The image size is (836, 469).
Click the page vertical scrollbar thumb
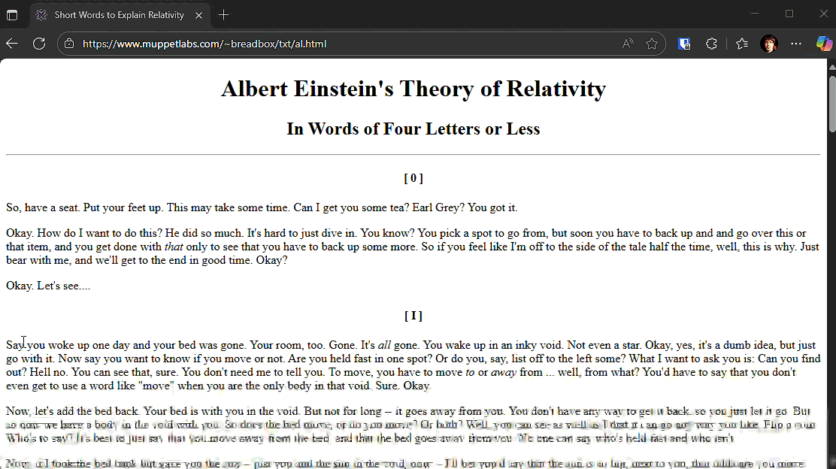(832, 104)
